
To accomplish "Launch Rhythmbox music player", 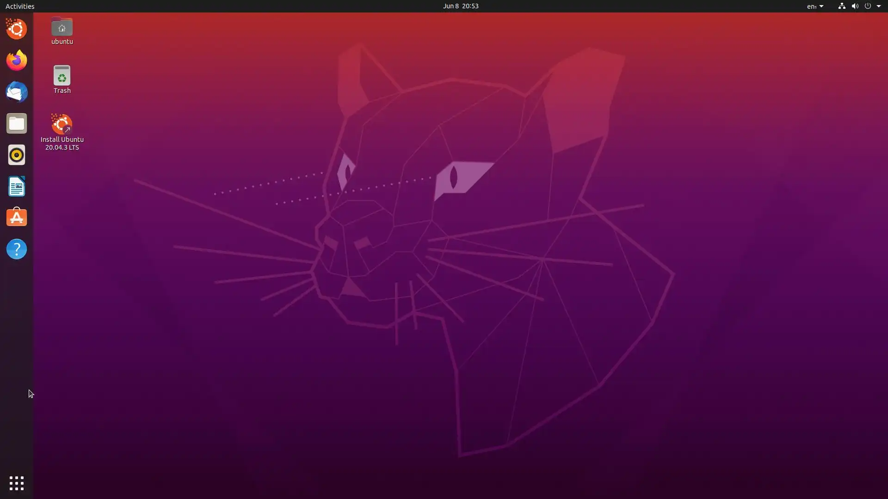I will [17, 155].
